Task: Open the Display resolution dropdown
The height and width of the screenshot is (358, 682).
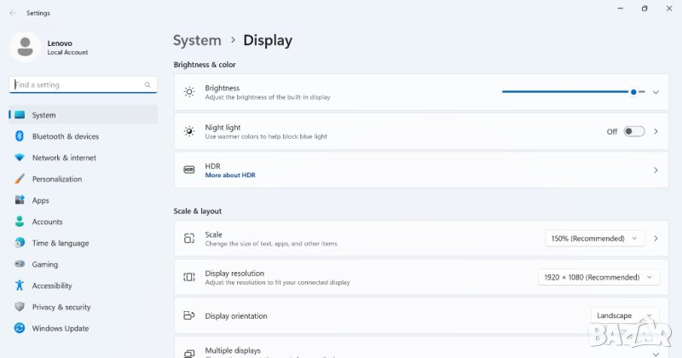Action: coord(598,277)
